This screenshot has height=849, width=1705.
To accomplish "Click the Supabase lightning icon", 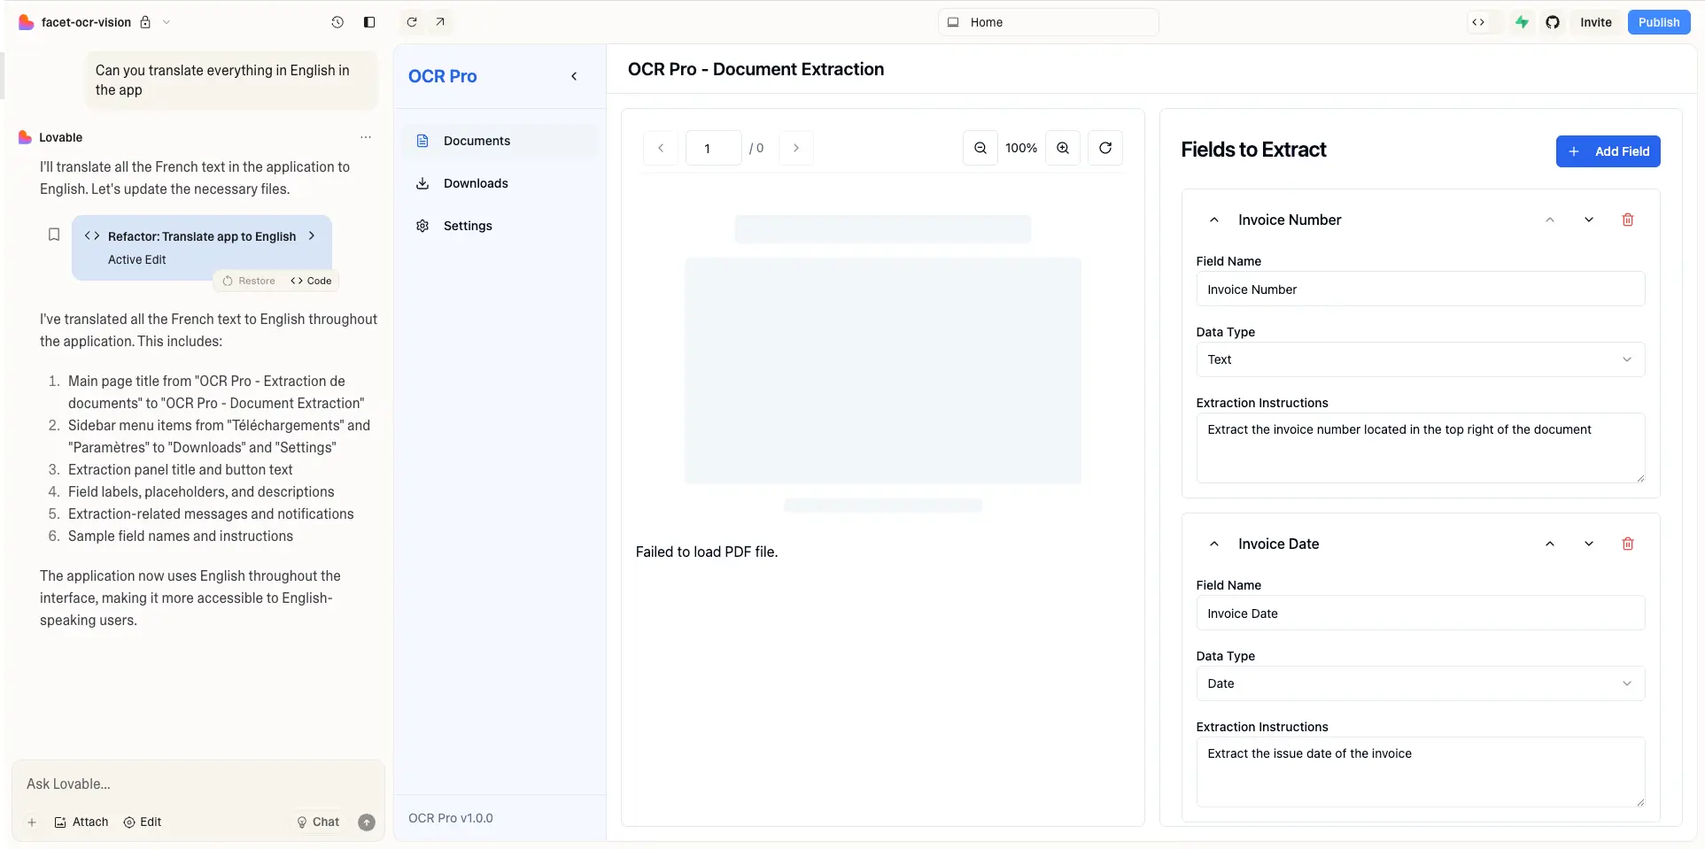I will pyautogui.click(x=1522, y=22).
